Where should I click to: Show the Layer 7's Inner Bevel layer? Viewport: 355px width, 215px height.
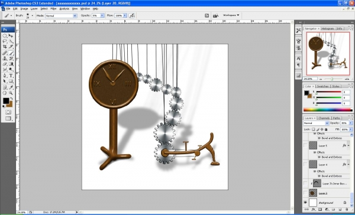pyautogui.click(x=305, y=184)
